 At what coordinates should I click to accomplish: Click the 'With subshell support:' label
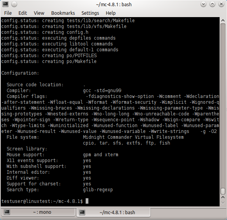[x=36, y=166]
